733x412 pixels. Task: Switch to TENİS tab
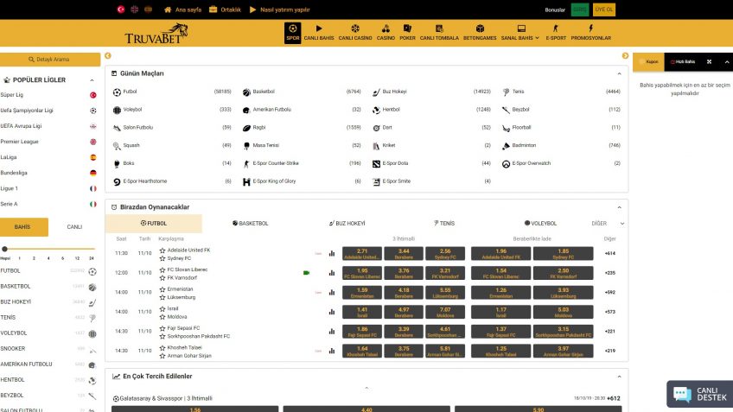444,224
